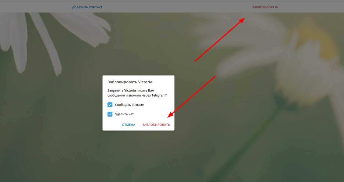Click the red arrowhead pointing to dialog button
The width and height of the screenshot is (344, 182).
click(x=171, y=114)
